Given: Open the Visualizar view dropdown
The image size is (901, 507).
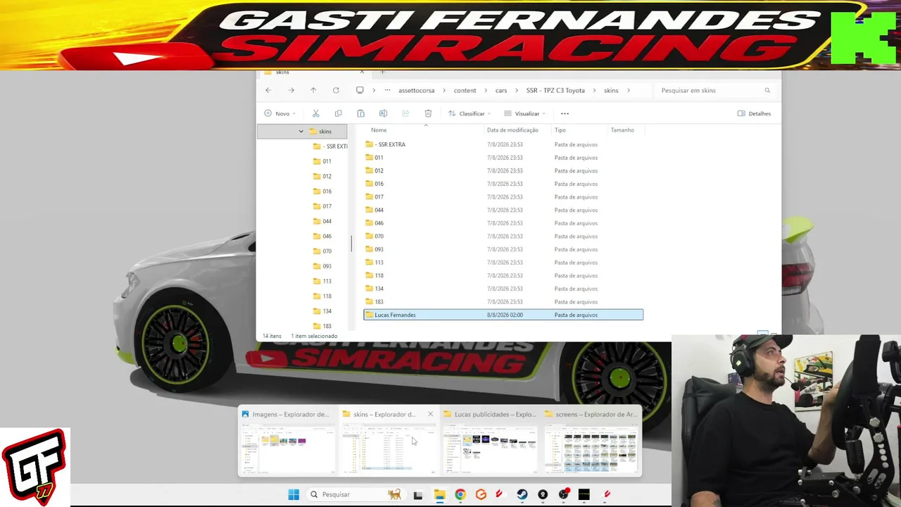Looking at the screenshot, I should tap(524, 113).
